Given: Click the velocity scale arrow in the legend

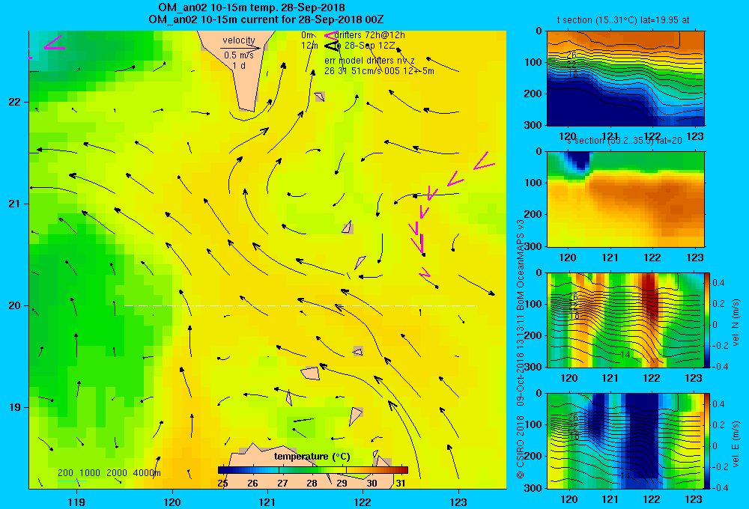Looking at the screenshot, I should click(x=240, y=48).
